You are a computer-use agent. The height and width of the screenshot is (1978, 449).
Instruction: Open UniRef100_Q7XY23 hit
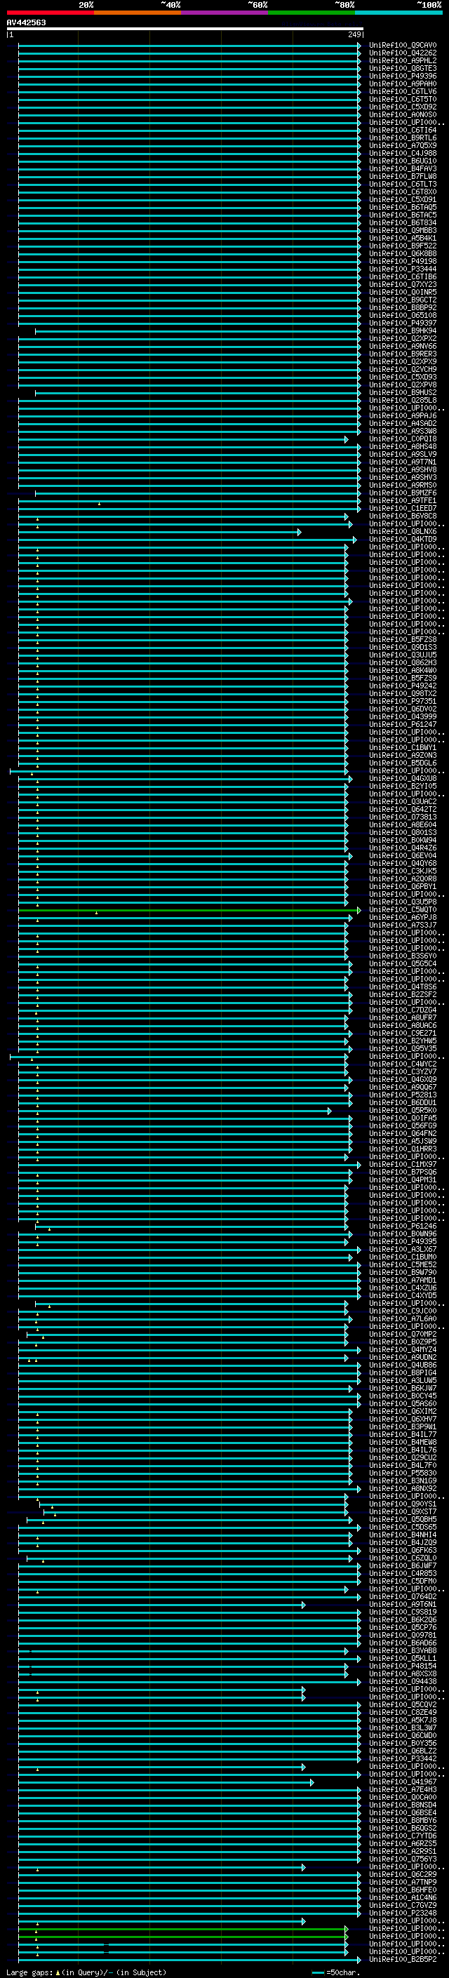(x=402, y=285)
